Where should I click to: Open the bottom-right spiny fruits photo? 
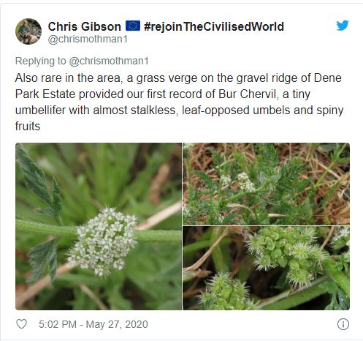pyautogui.click(x=267, y=268)
